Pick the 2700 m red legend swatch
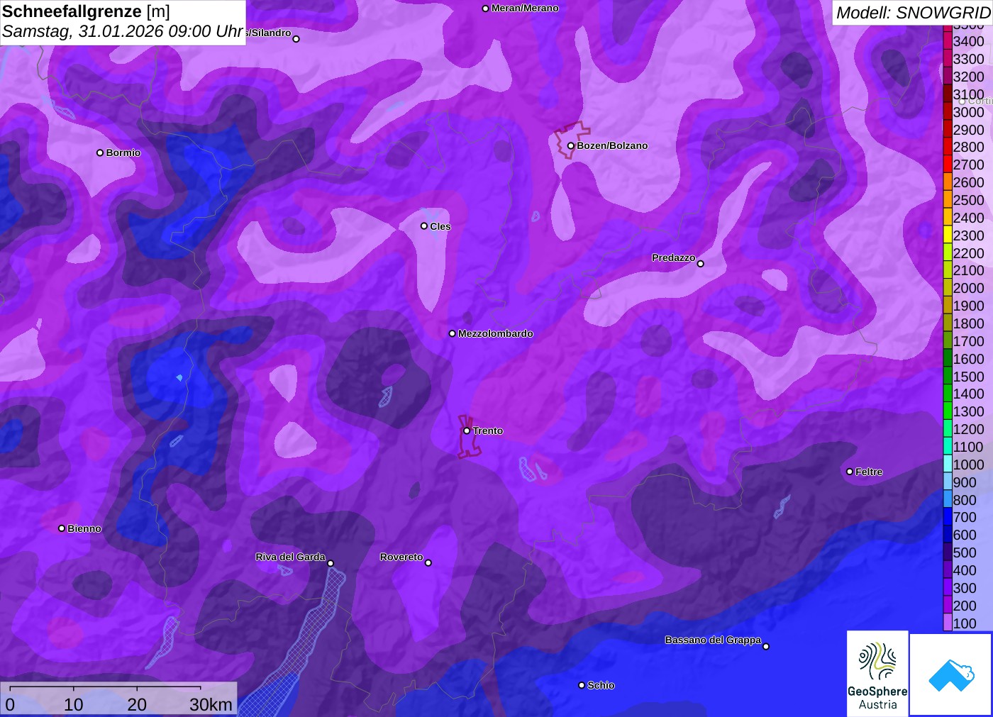 click(x=948, y=165)
